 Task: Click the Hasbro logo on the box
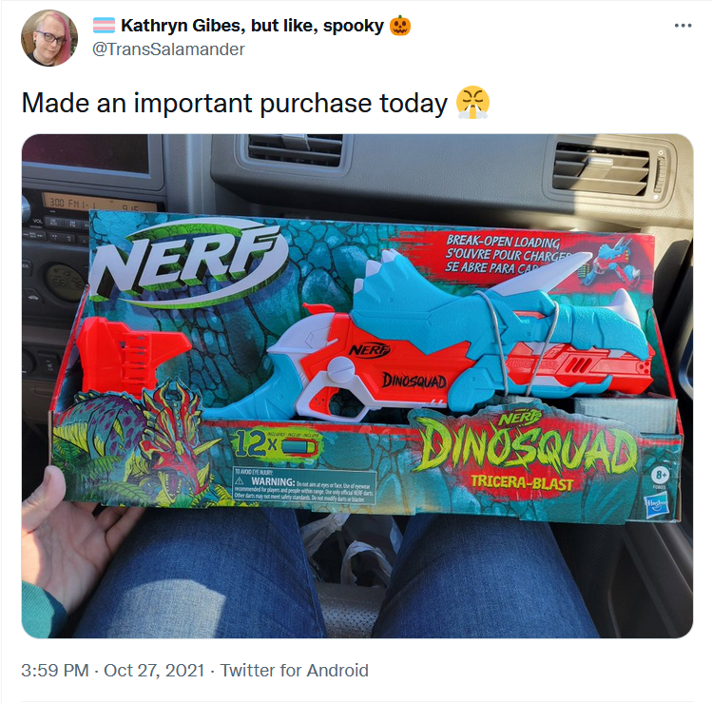tap(655, 504)
